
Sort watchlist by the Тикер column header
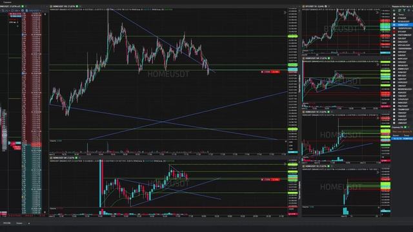pos(401,14)
